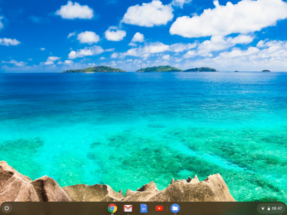Click empty shelf area left of Chrome
This screenshot has width=287, height=215.
59,208
